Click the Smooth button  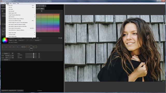(x=6, y=60)
